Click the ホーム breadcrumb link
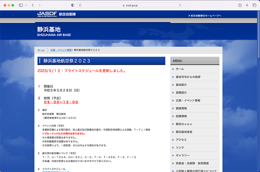 point(41,50)
